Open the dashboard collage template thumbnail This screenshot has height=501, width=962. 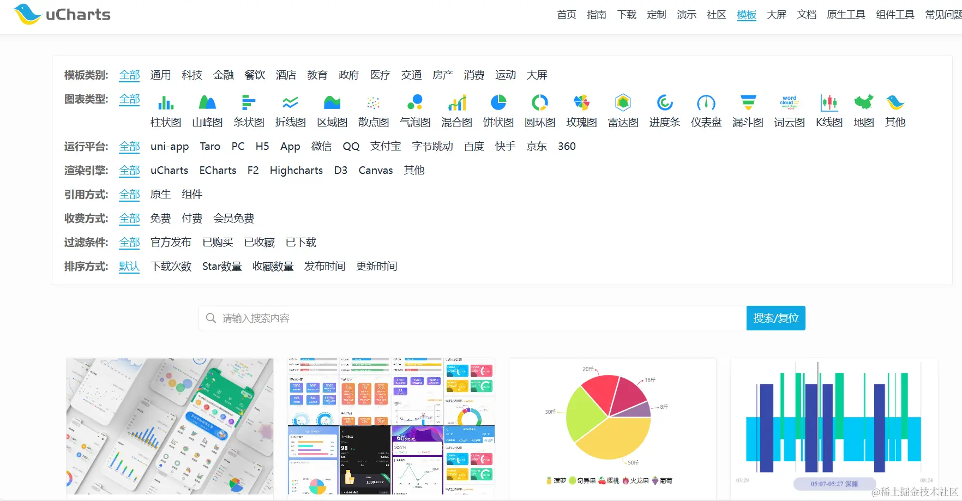[x=392, y=426]
